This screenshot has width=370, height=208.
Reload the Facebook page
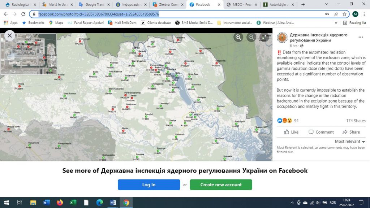pyautogui.click(x=23, y=14)
